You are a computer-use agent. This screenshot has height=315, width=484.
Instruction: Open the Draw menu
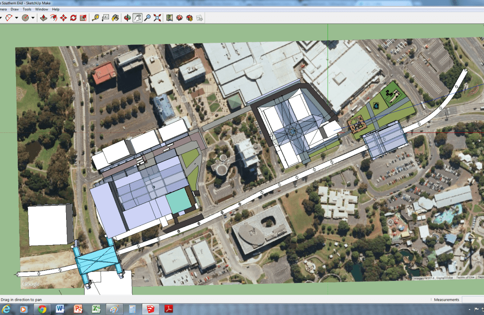click(x=15, y=9)
